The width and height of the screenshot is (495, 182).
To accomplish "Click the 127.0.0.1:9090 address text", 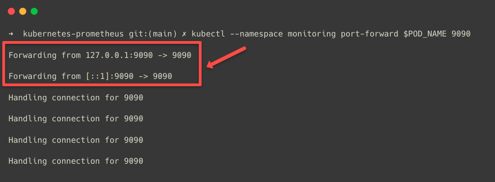I will point(119,55).
